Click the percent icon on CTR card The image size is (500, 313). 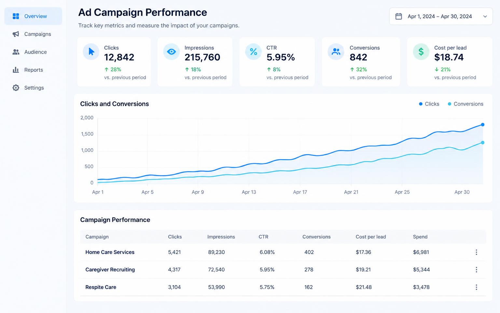point(253,52)
